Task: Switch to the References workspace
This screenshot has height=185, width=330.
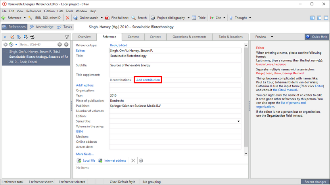Action: coord(14,27)
